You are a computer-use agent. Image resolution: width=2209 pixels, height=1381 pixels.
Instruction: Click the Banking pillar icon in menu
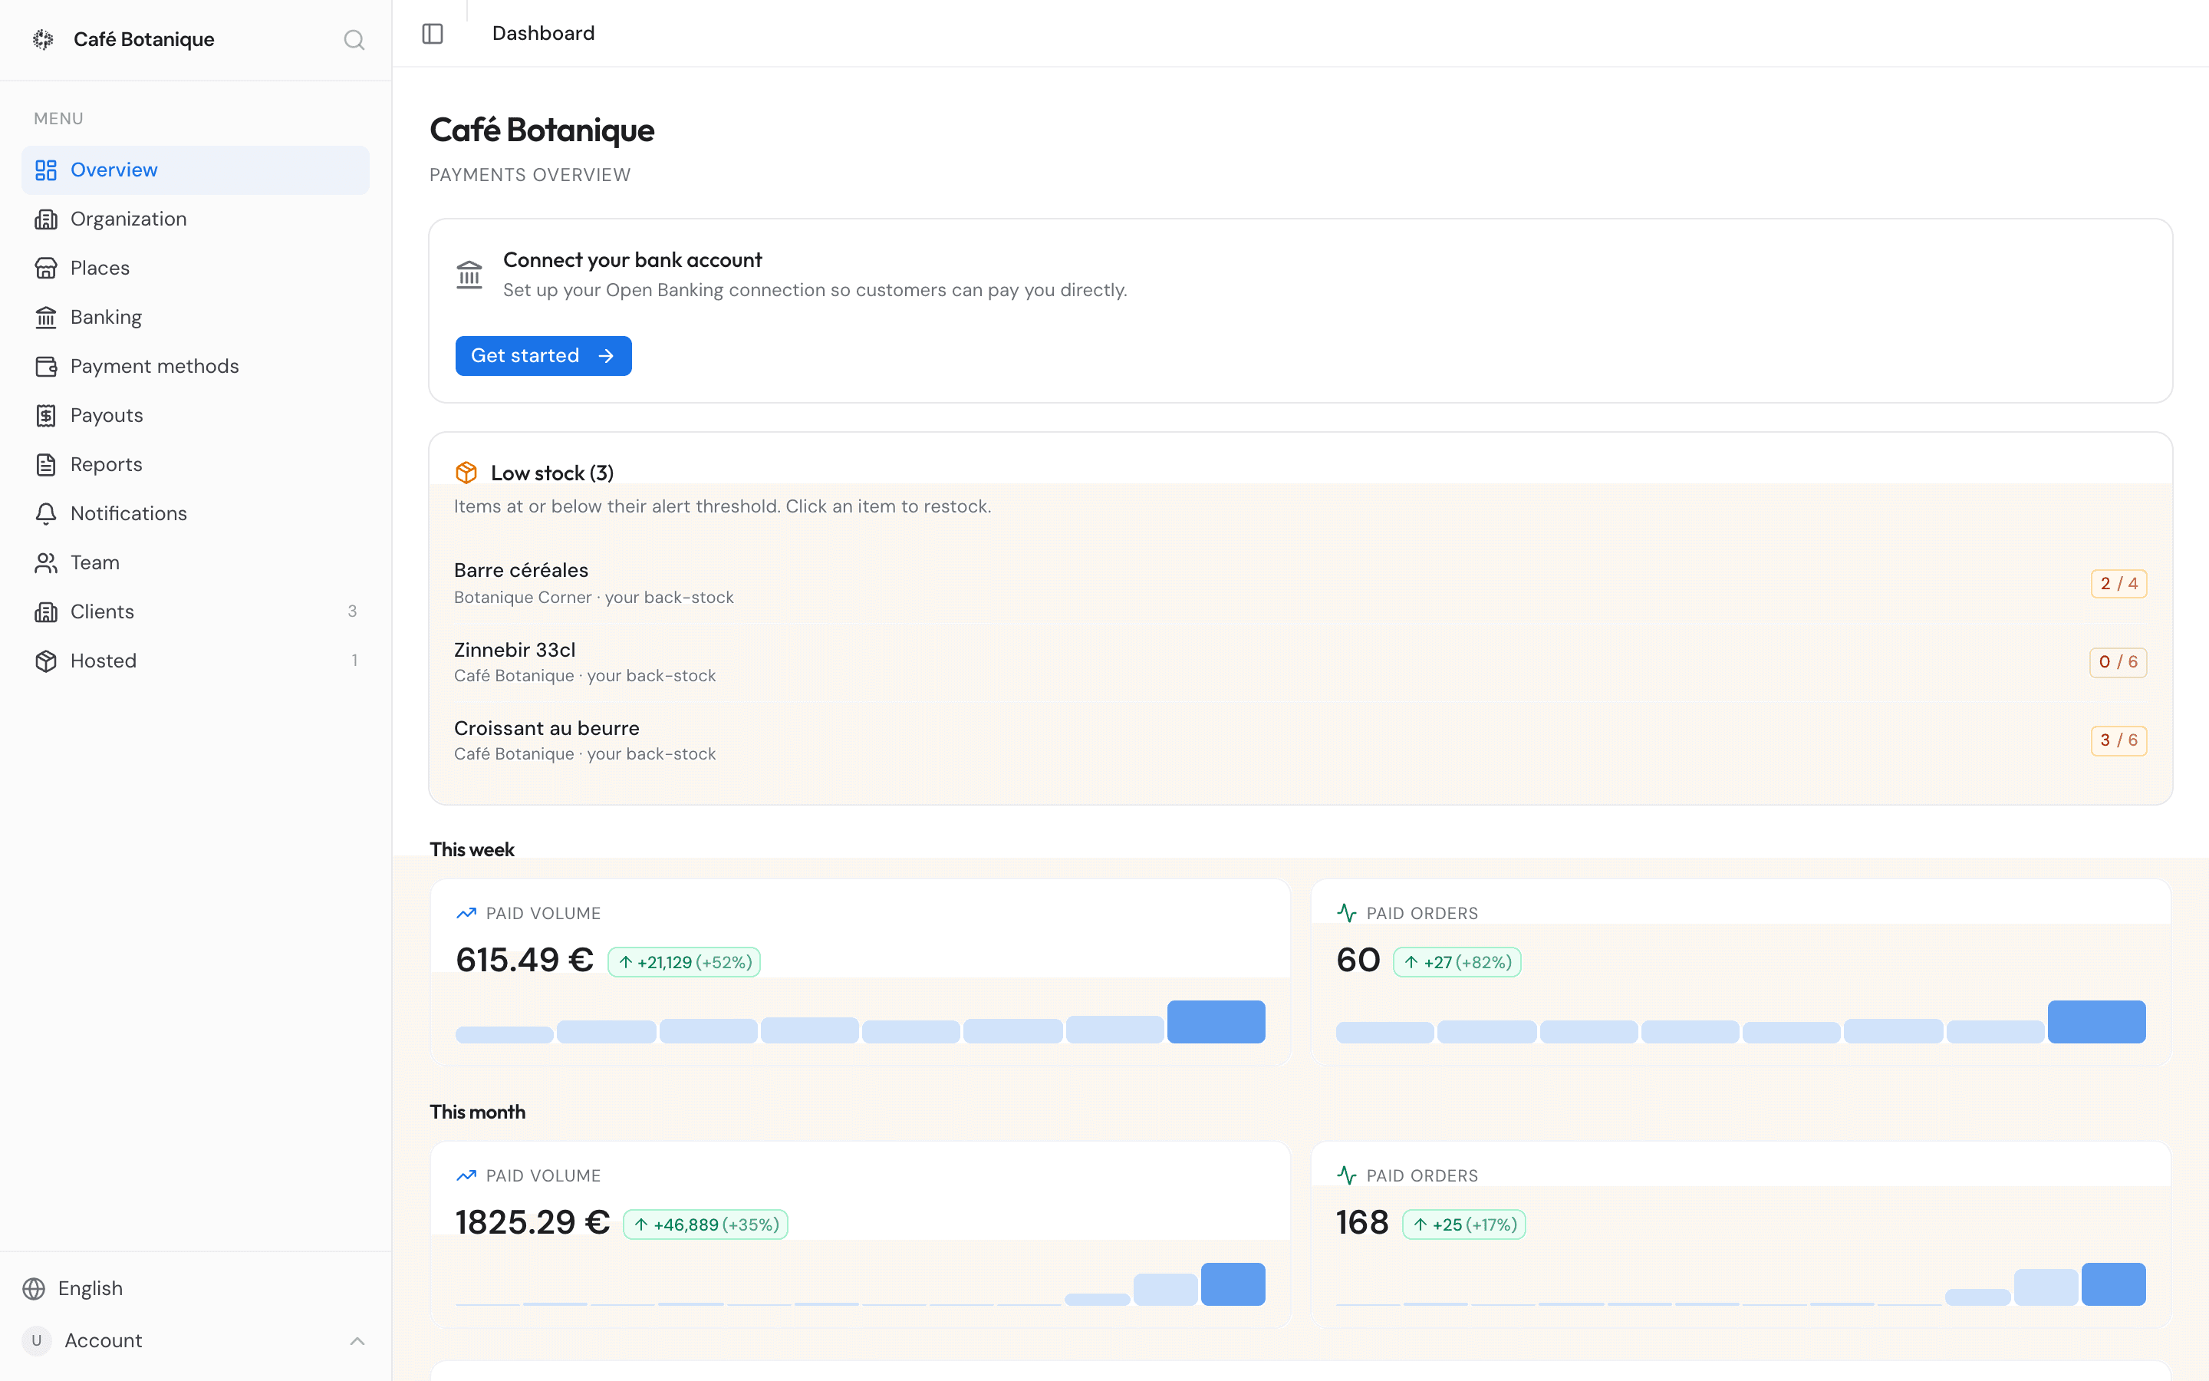coord(46,317)
